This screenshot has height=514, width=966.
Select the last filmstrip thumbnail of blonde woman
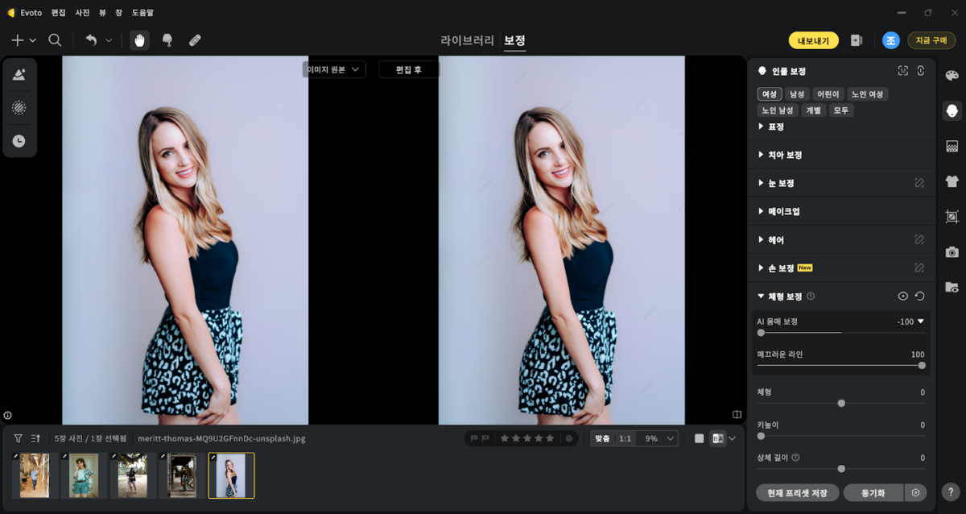231,475
